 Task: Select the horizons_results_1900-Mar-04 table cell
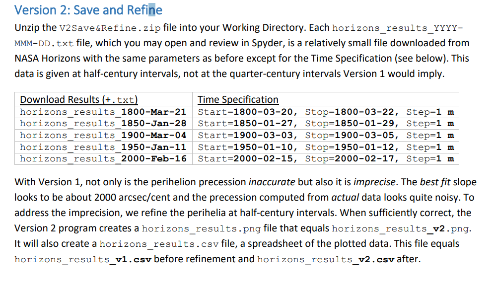[x=103, y=135]
